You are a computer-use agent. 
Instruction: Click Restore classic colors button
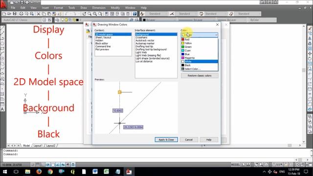[x=200, y=76]
